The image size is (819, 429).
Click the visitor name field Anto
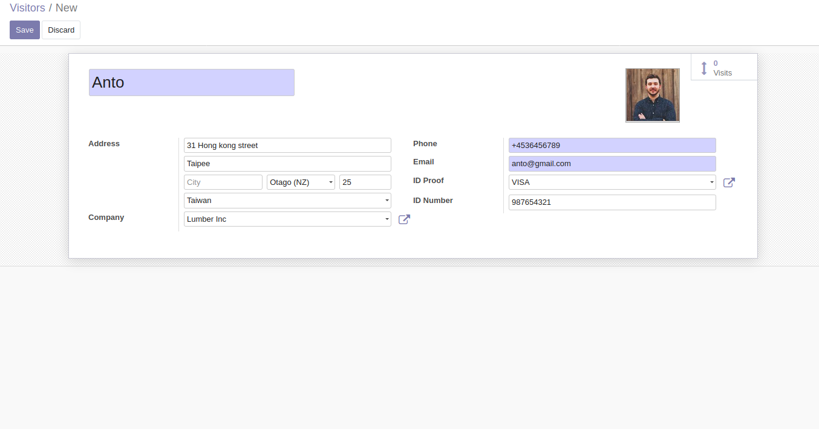coord(191,83)
